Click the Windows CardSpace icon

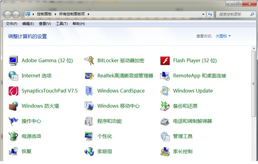tap(89, 91)
